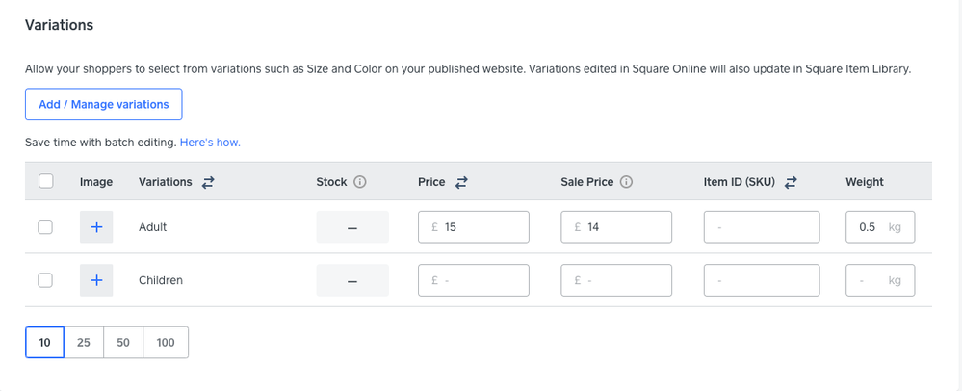This screenshot has width=962, height=391.
Task: Open the Stock info tooltip icon
Action: (360, 182)
